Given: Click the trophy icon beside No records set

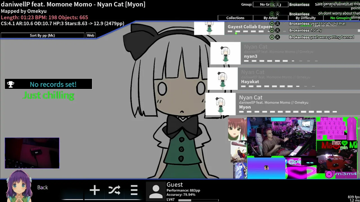Looking at the screenshot, I should tap(11, 84).
